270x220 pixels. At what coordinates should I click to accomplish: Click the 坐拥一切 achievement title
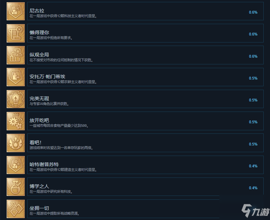39,208
